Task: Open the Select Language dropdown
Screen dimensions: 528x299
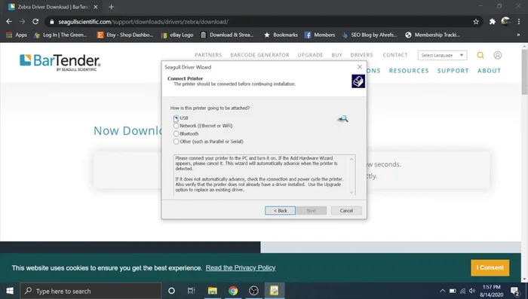Action: (442, 55)
